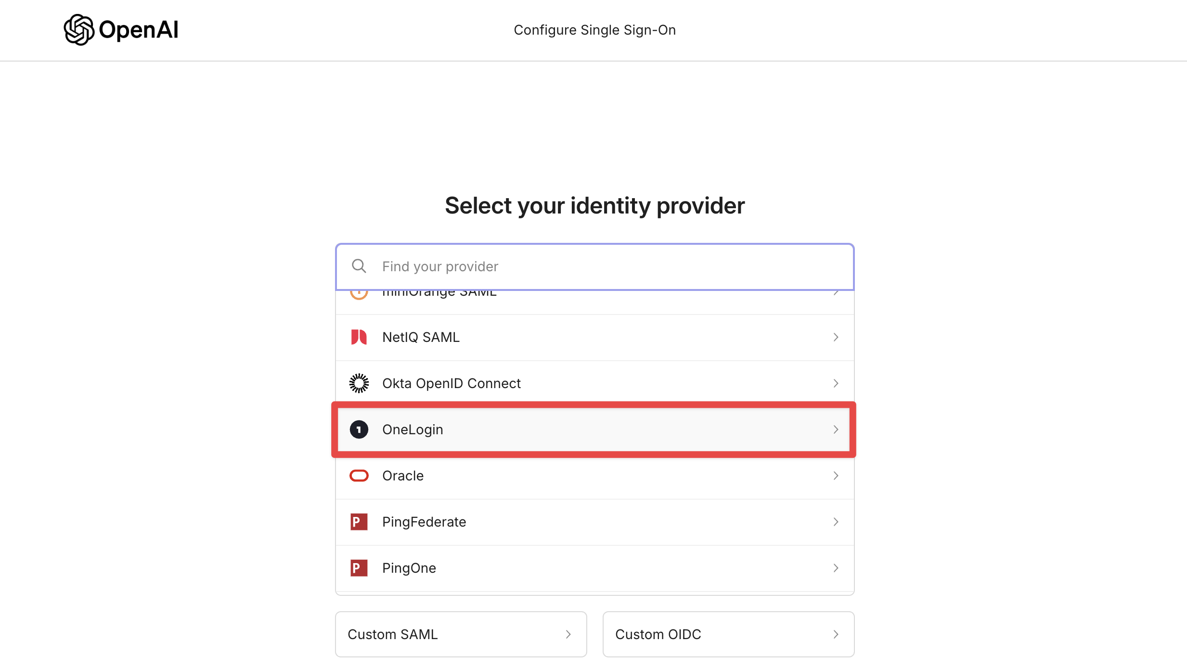The image size is (1187, 667).
Task: Click the NetIQ SAML red logo icon
Action: click(359, 337)
